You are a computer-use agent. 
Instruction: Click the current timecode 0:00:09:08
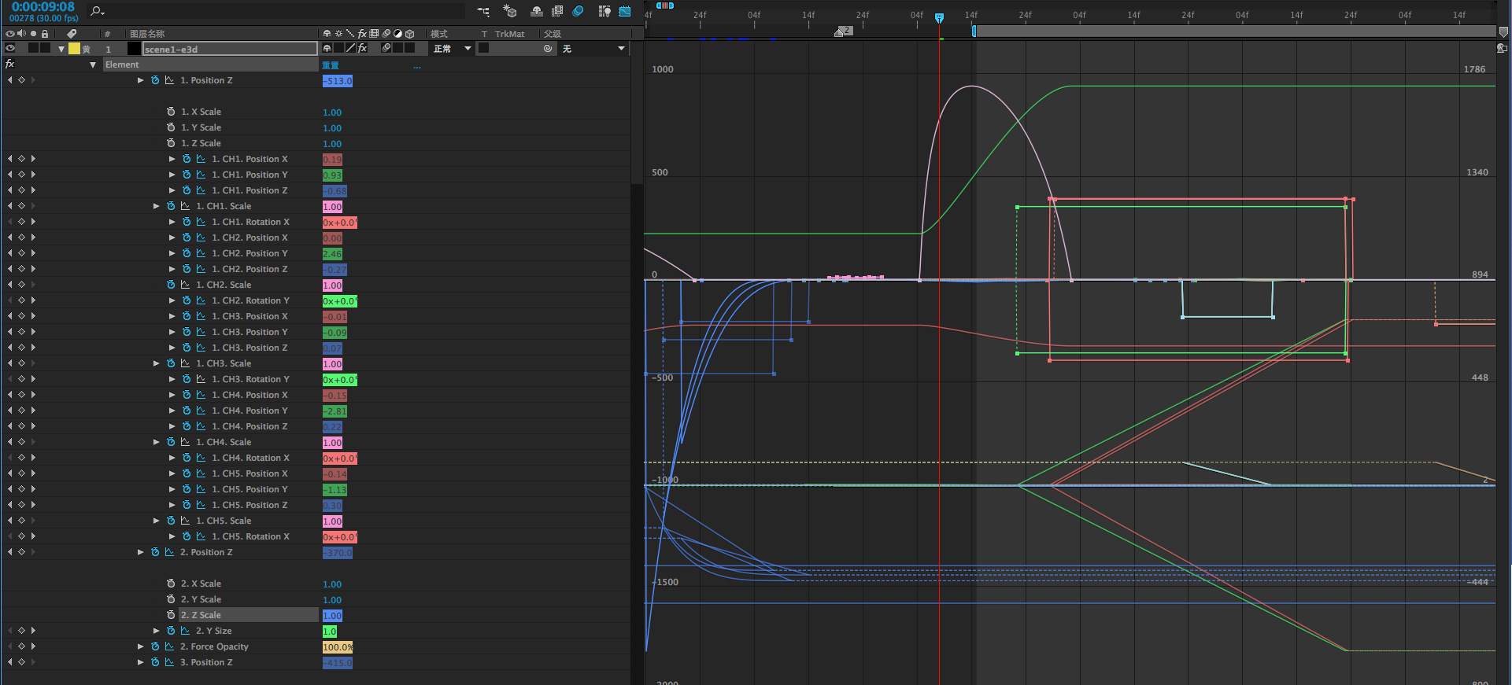43,7
